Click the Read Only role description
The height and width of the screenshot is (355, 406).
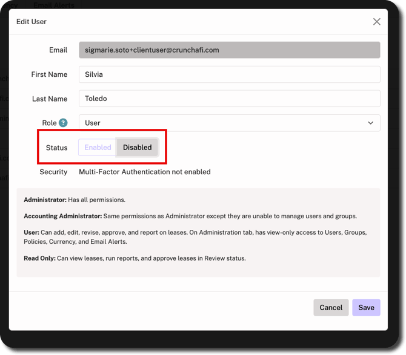[135, 258]
